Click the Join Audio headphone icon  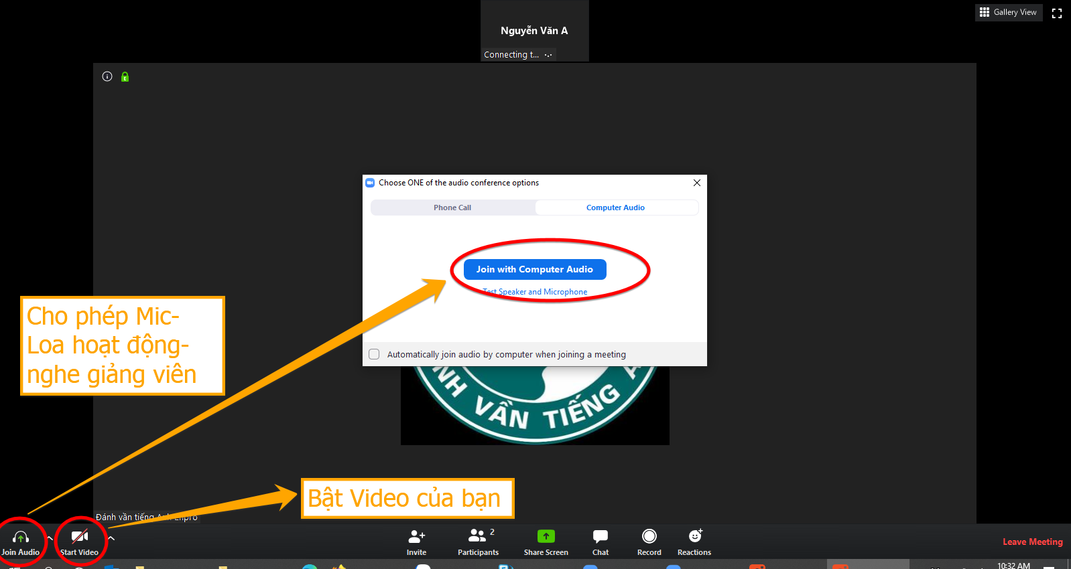[x=20, y=538]
